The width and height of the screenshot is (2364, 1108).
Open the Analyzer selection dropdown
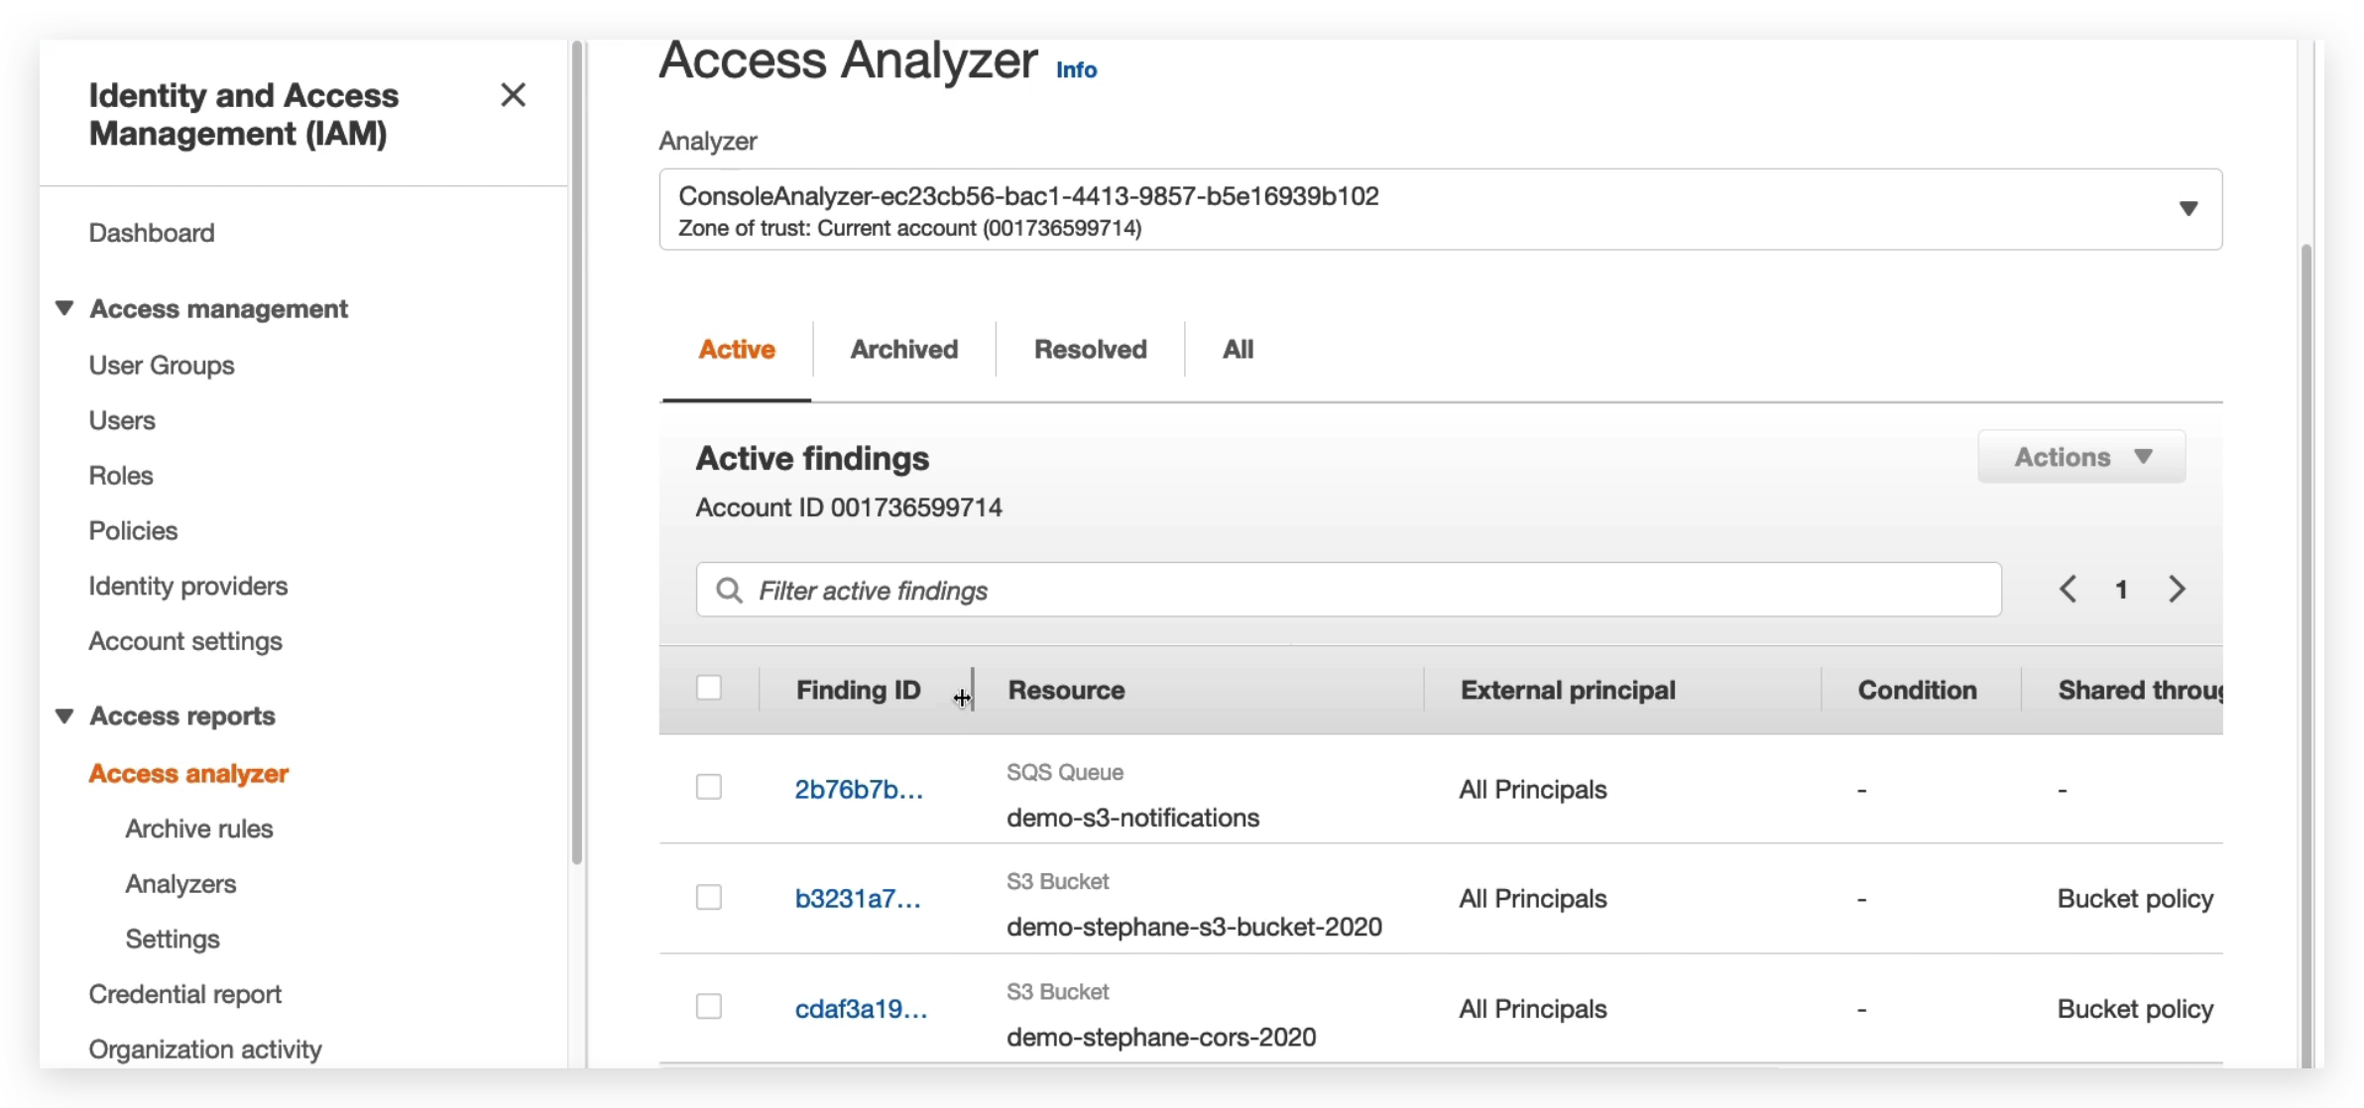click(2187, 209)
